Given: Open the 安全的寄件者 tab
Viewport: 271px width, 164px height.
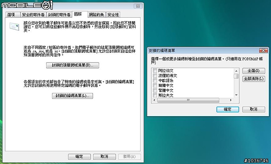Looking at the screenshot, I should coord(33,15).
